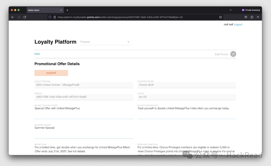271x166 pixels.
Task: Click the Platform Partner field Choice BLW
Action: pos(187,85)
